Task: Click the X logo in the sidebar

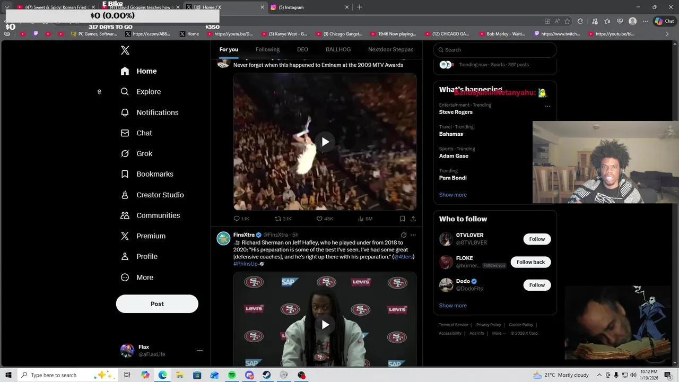Action: point(125,50)
